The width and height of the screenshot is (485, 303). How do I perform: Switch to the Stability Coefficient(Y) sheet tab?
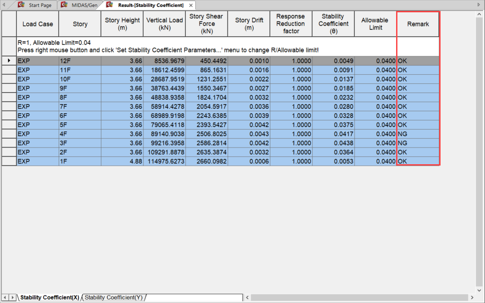pyautogui.click(x=114, y=297)
